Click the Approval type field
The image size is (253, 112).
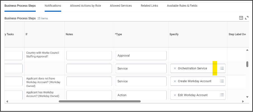pyautogui.click(x=141, y=55)
